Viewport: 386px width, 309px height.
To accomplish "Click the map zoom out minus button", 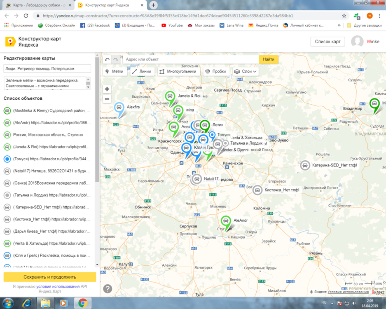I will tap(107, 99).
